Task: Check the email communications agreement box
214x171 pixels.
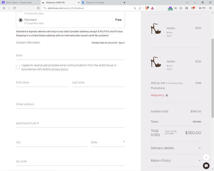Action: [x=18, y=67]
